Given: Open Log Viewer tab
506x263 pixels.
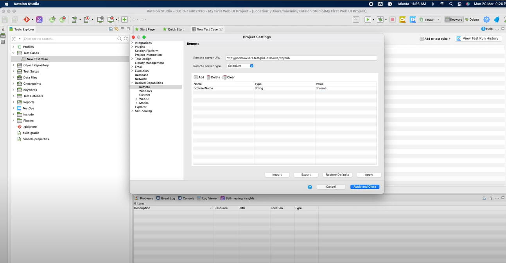Looking at the screenshot, I should (x=207, y=198).
